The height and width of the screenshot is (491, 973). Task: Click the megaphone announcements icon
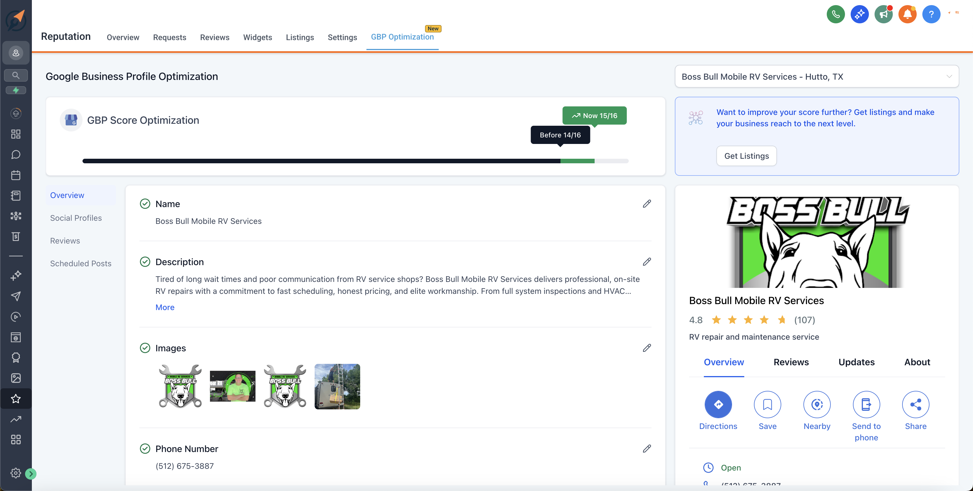[883, 14]
